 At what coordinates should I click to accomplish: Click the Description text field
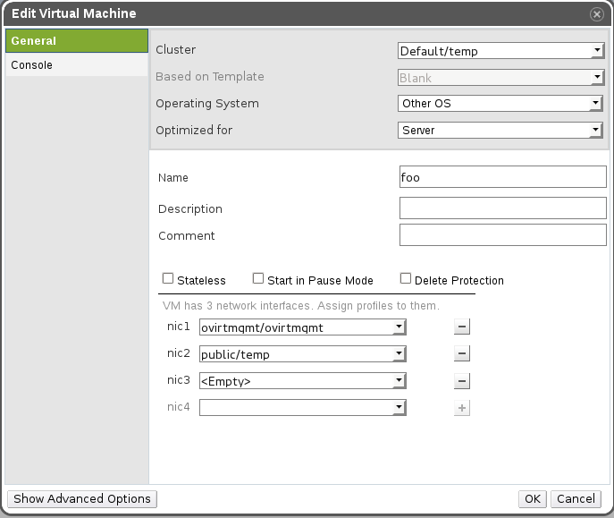[x=502, y=208]
